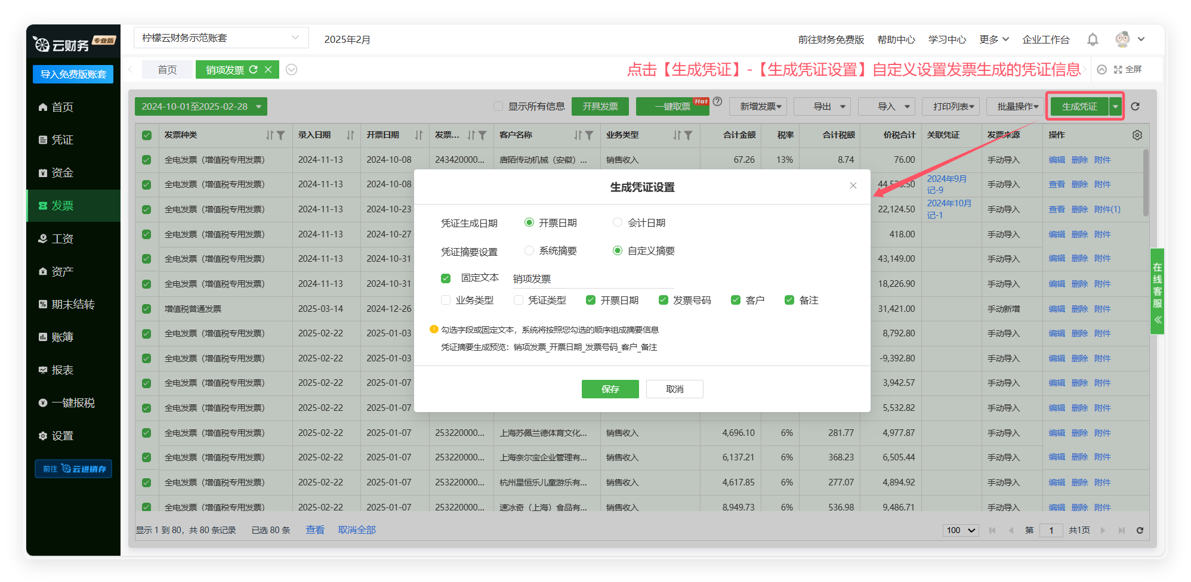Expand the 柠檬云财务示范账套 account selector
This screenshot has width=1191, height=582.
pyautogui.click(x=221, y=38)
